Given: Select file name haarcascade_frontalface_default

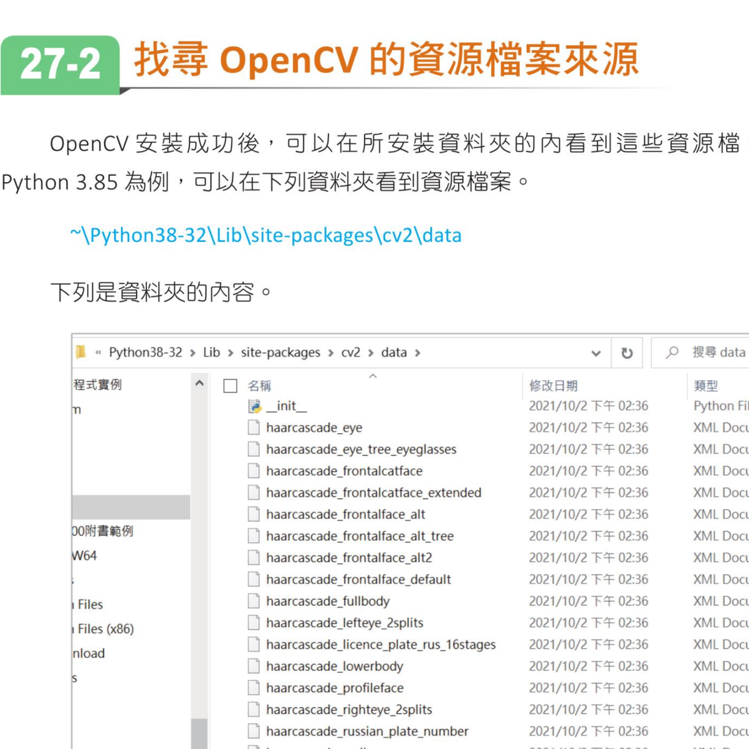Looking at the screenshot, I should point(358,579).
